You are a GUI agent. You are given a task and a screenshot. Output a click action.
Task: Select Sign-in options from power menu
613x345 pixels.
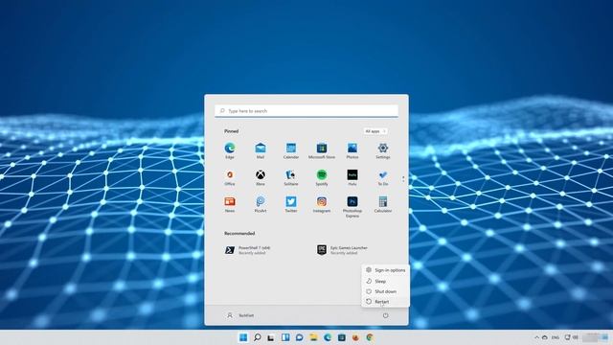pos(385,270)
